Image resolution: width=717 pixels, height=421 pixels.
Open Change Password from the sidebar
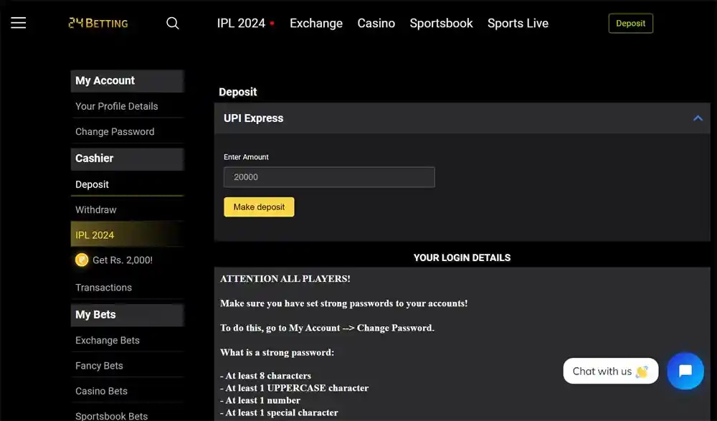tap(115, 131)
